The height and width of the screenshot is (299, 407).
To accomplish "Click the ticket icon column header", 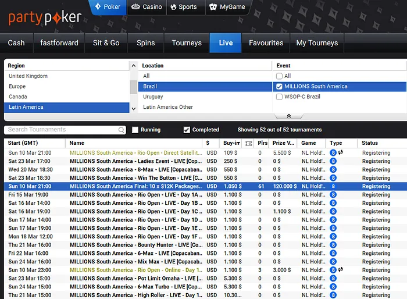I will click(x=249, y=144).
